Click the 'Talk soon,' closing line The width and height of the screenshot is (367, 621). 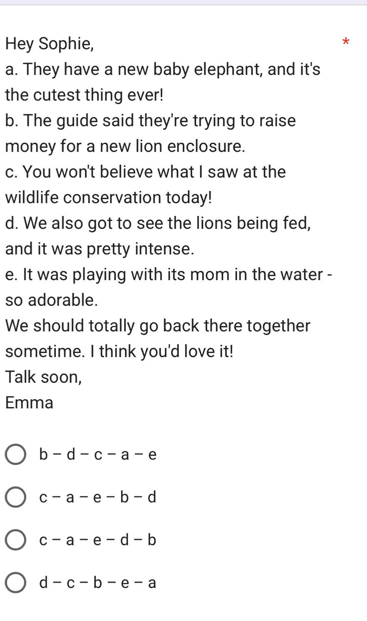pos(44,377)
